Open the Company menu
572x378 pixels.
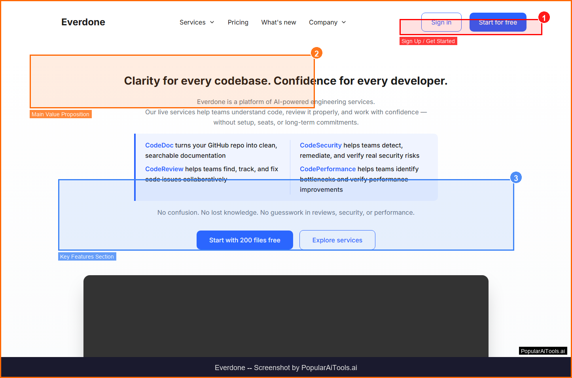pos(323,23)
